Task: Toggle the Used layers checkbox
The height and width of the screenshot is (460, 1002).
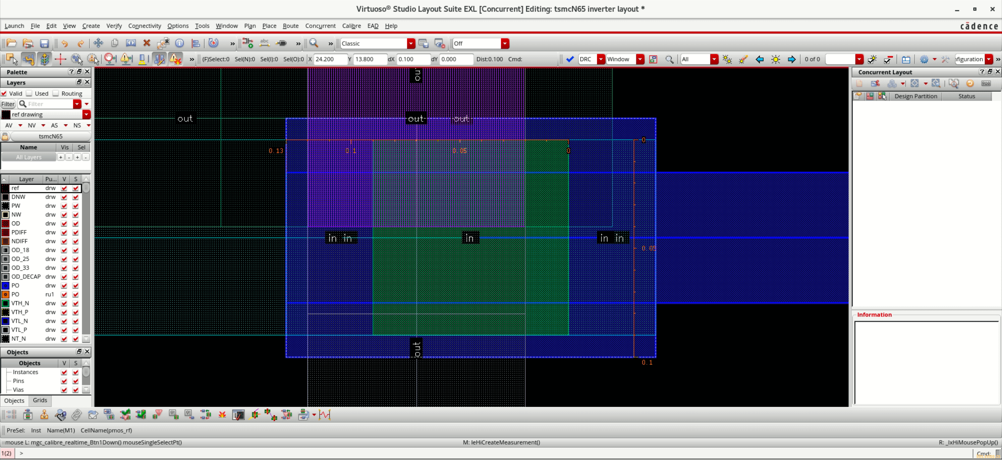Action: [x=29, y=93]
